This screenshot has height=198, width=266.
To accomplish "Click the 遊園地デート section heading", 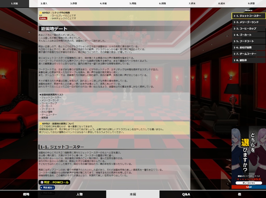I will click(x=54, y=29).
